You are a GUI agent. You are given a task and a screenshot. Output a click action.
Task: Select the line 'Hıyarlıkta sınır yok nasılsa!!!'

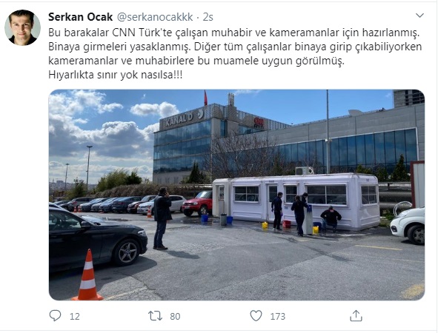(116, 75)
